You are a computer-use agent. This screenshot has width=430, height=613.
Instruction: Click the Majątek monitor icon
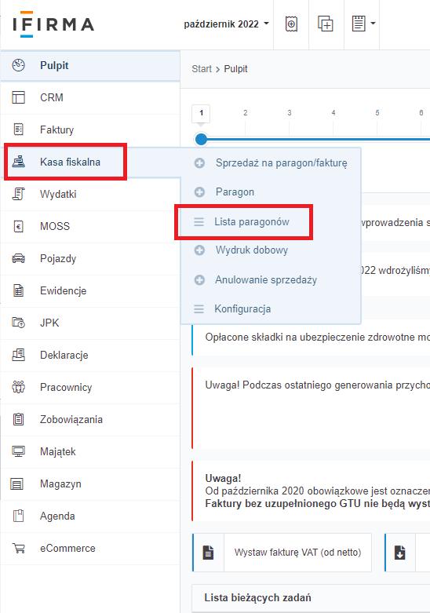[18, 451]
